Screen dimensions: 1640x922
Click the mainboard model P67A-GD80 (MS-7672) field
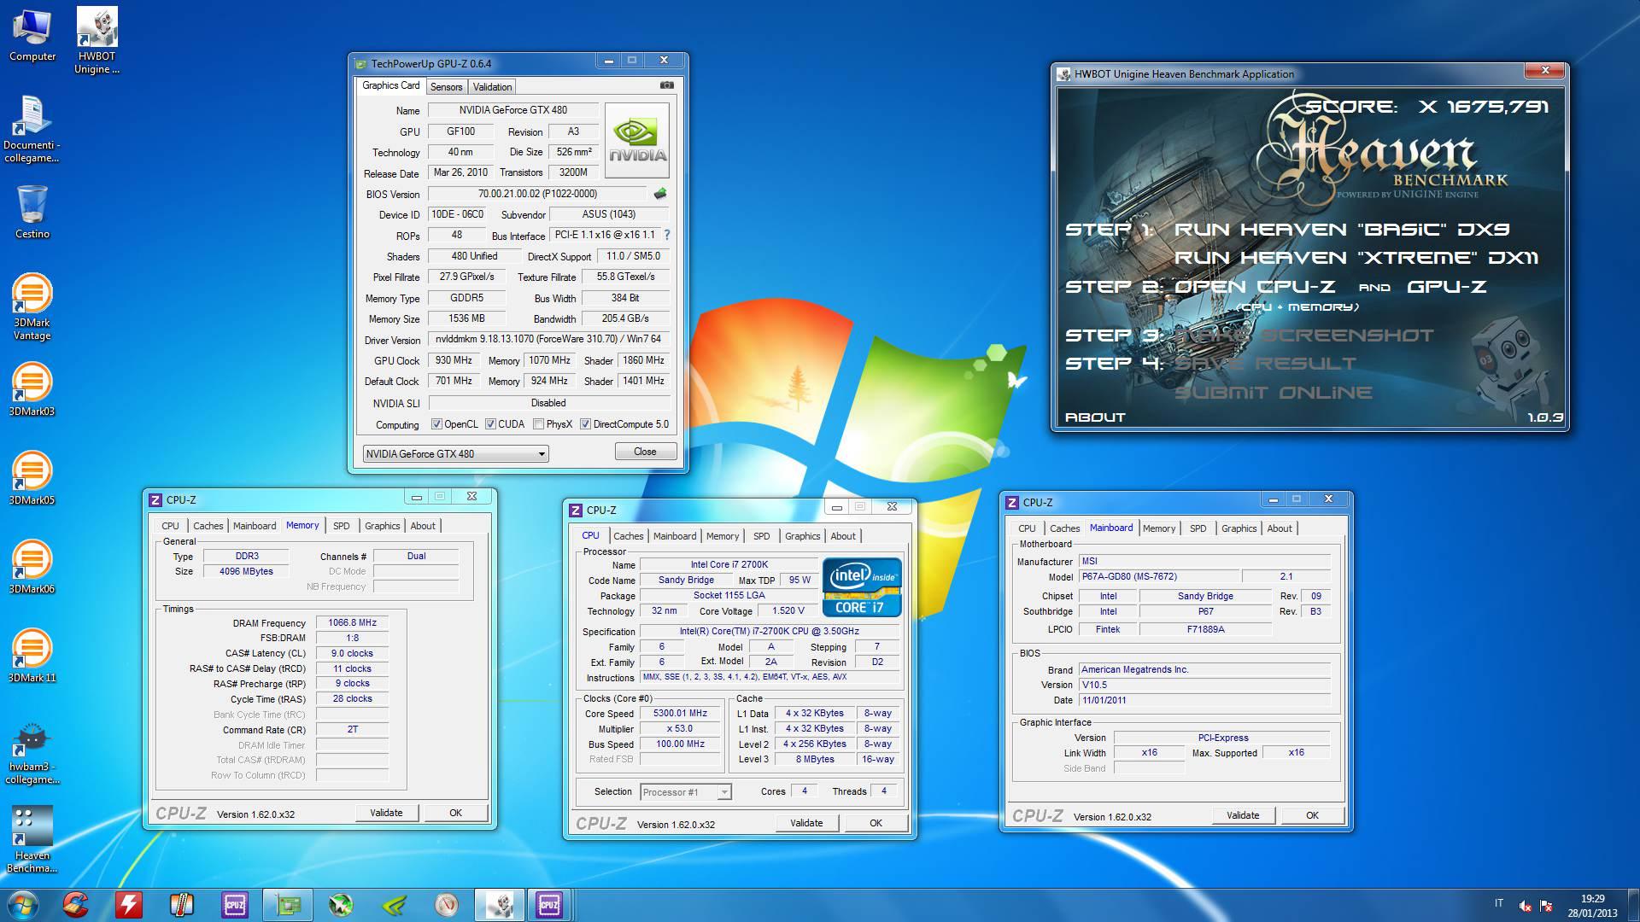(1158, 577)
